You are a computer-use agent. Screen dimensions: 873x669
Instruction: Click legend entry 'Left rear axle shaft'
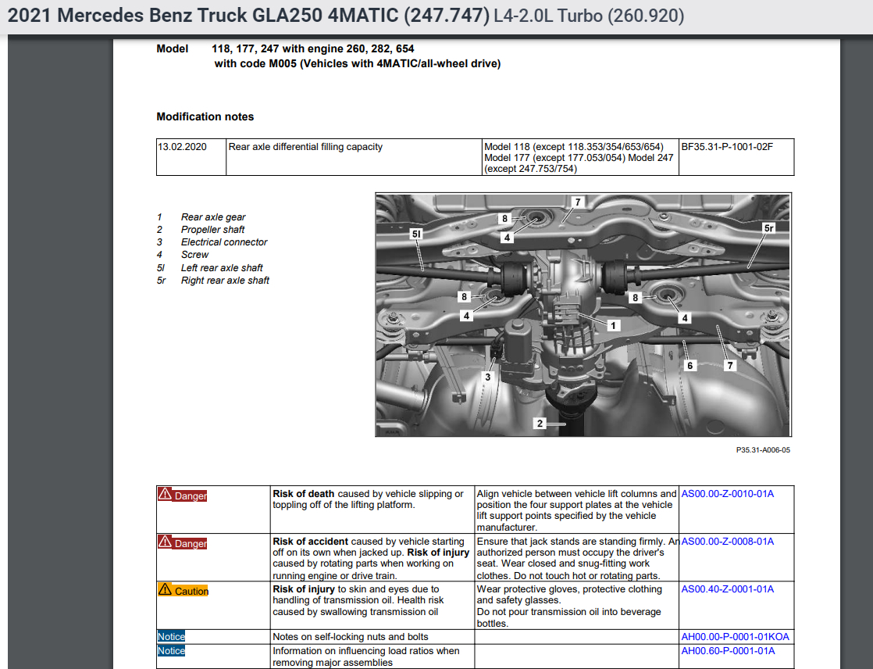click(x=222, y=268)
